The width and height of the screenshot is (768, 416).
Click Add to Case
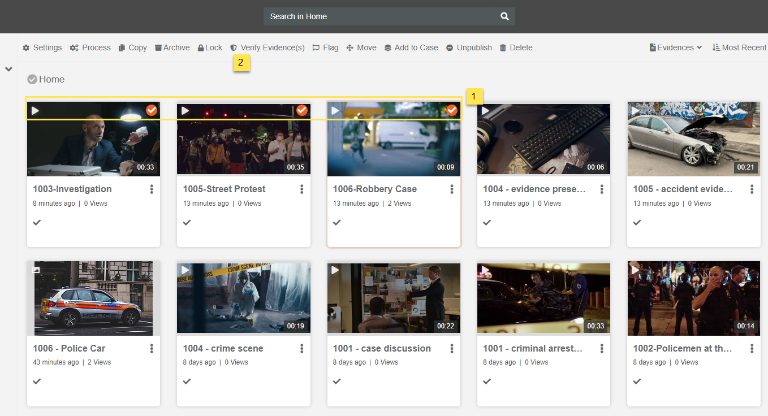coord(411,47)
